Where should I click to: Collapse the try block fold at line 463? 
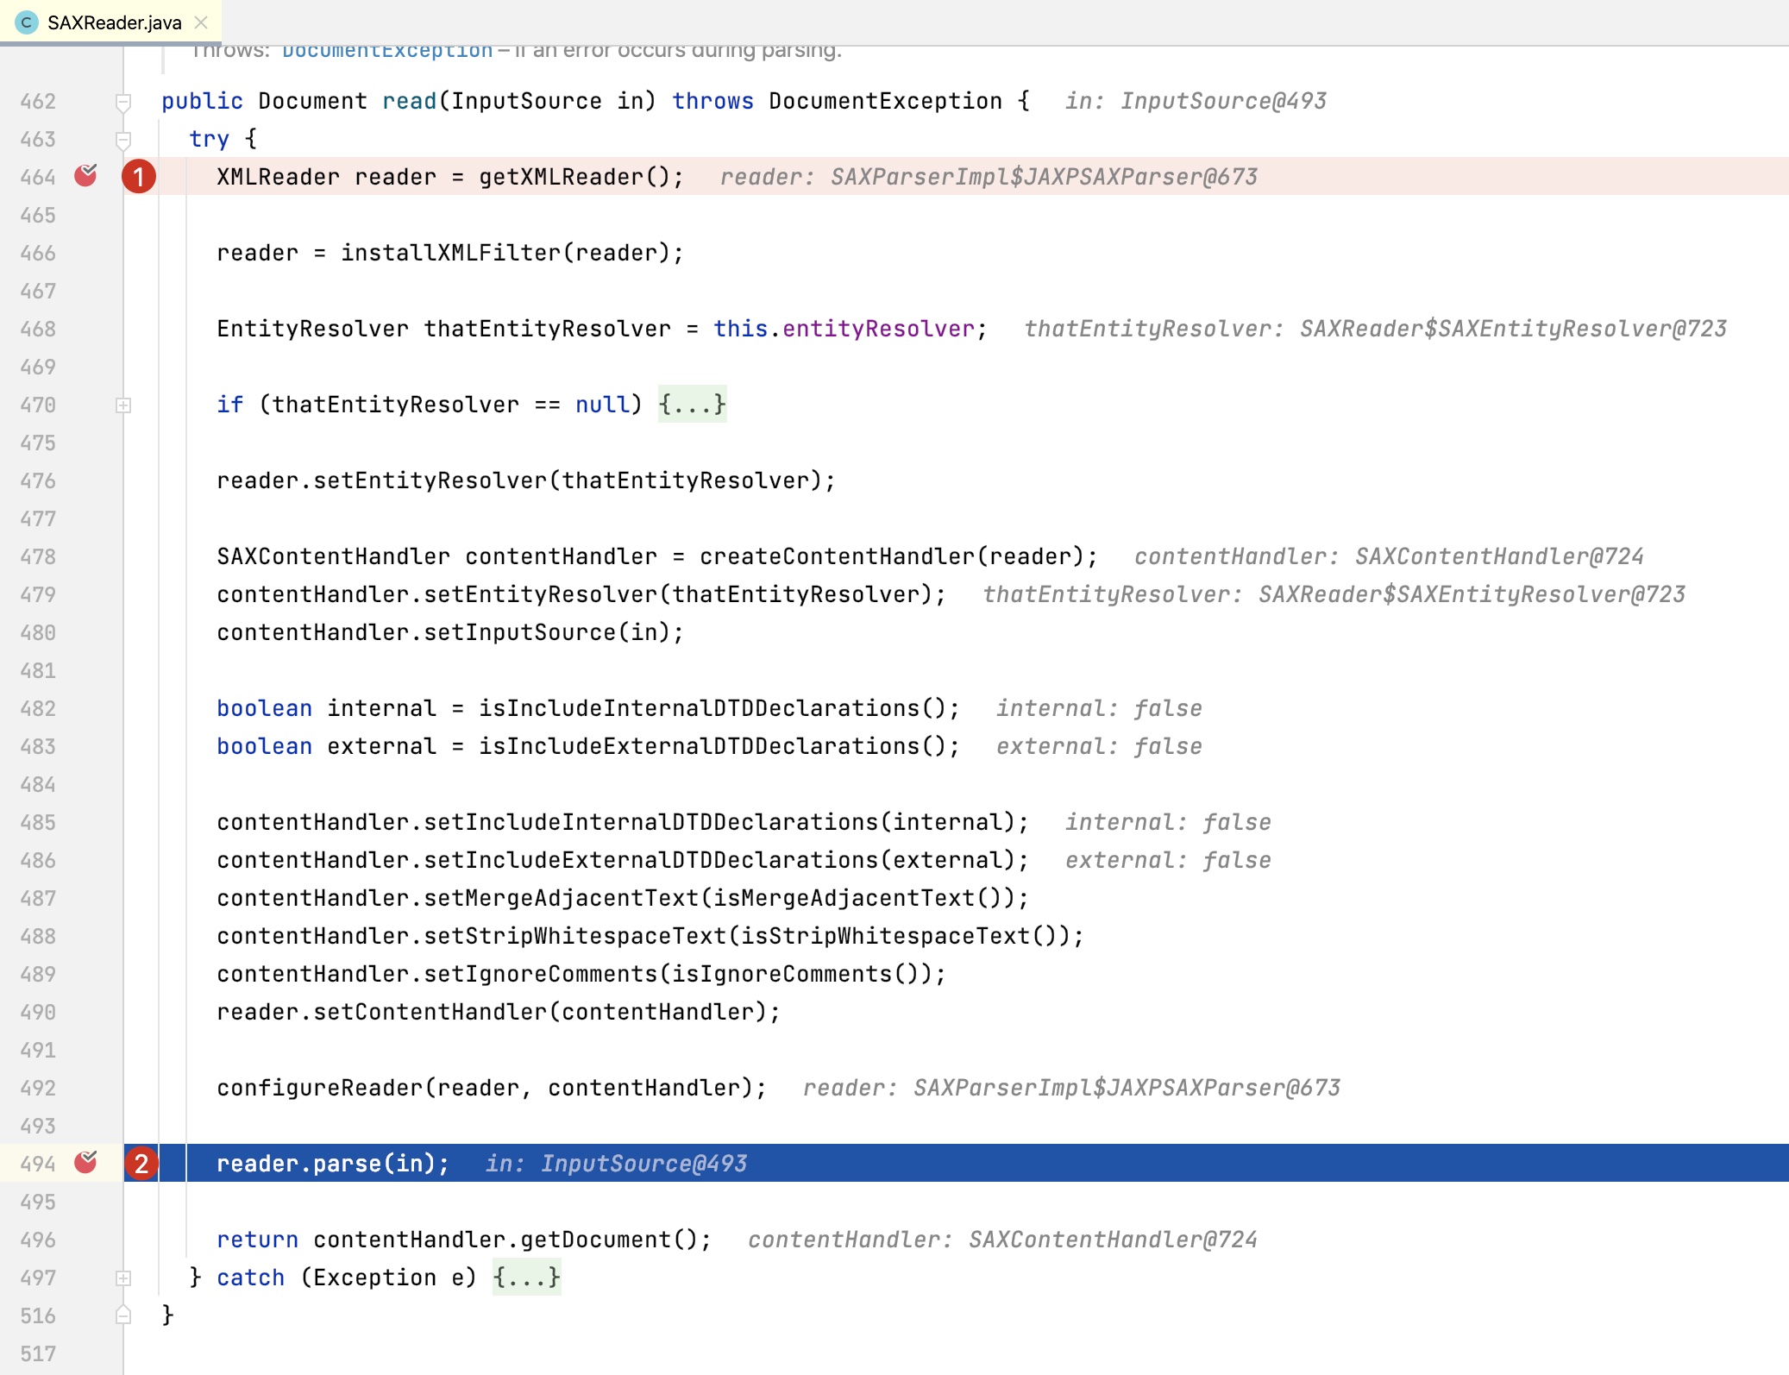click(x=123, y=140)
